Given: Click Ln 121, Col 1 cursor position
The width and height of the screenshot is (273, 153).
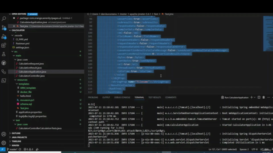Looking at the screenshot, I should [x=223, y=149].
